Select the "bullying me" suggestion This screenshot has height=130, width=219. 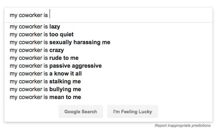click(x=108, y=89)
